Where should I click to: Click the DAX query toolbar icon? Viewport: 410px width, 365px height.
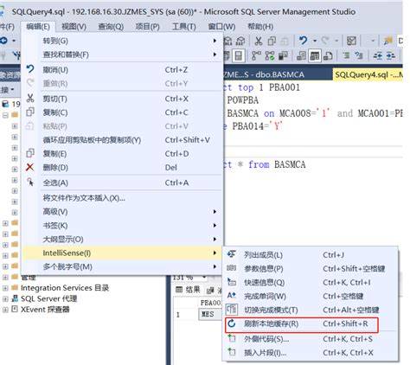click(240, 42)
